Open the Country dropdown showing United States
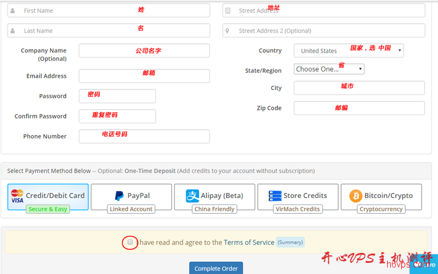The width and height of the screenshot is (438, 274). [x=349, y=51]
